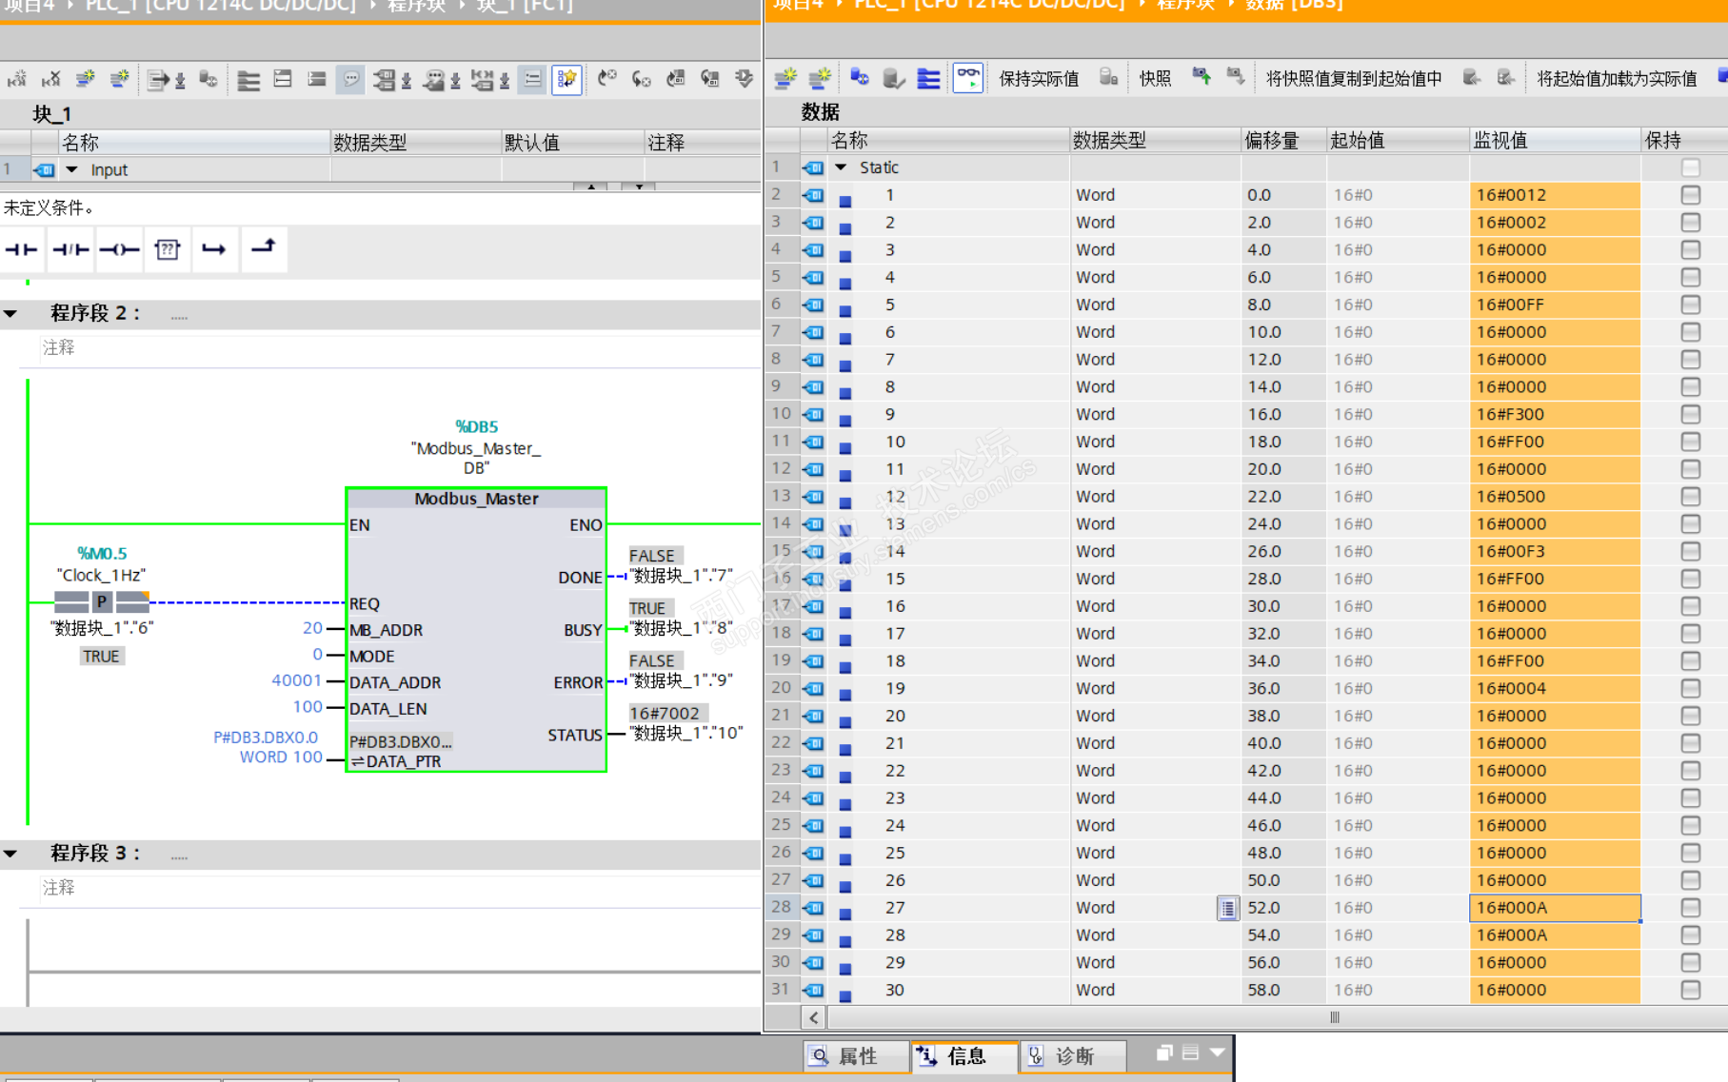Click the 保持实际值 toolbar button
1728x1082 pixels.
pos(1039,79)
